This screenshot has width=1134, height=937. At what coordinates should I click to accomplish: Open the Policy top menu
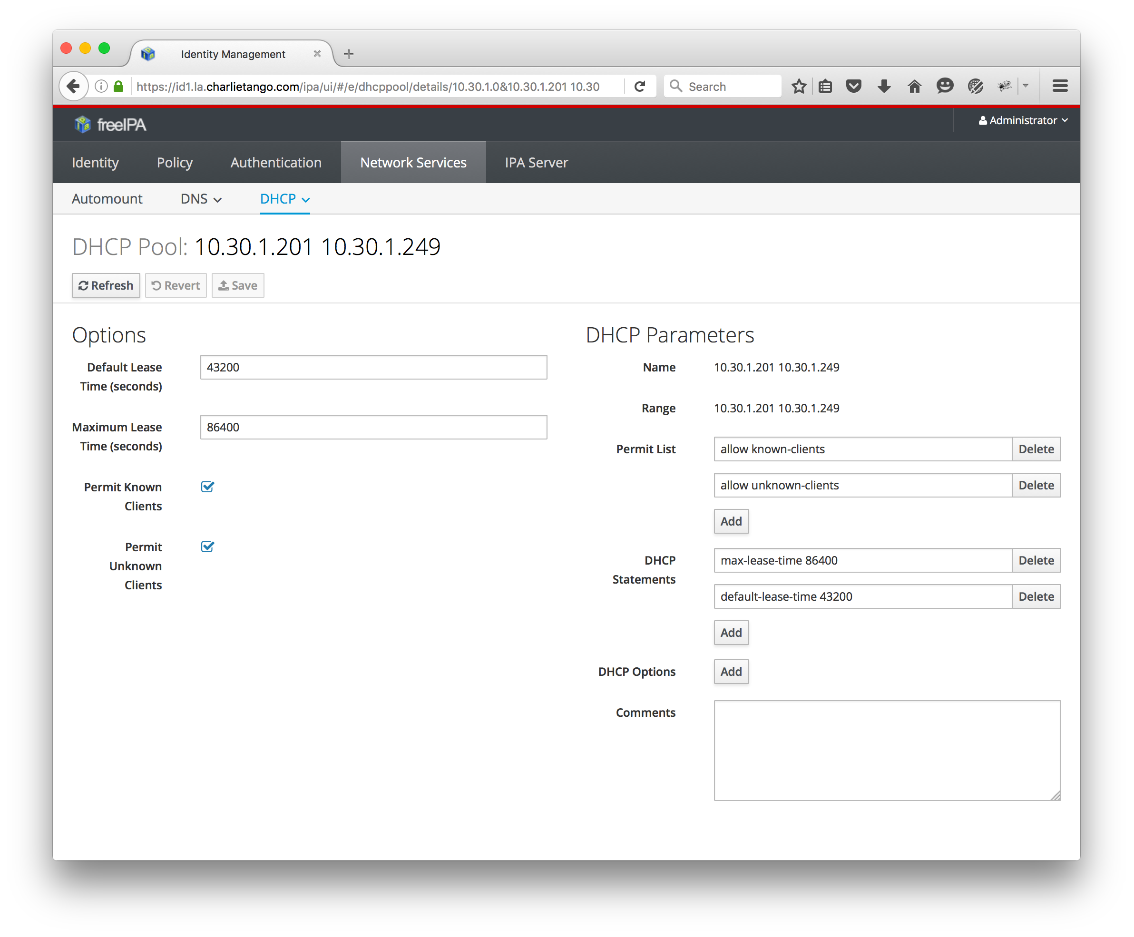[x=175, y=163]
